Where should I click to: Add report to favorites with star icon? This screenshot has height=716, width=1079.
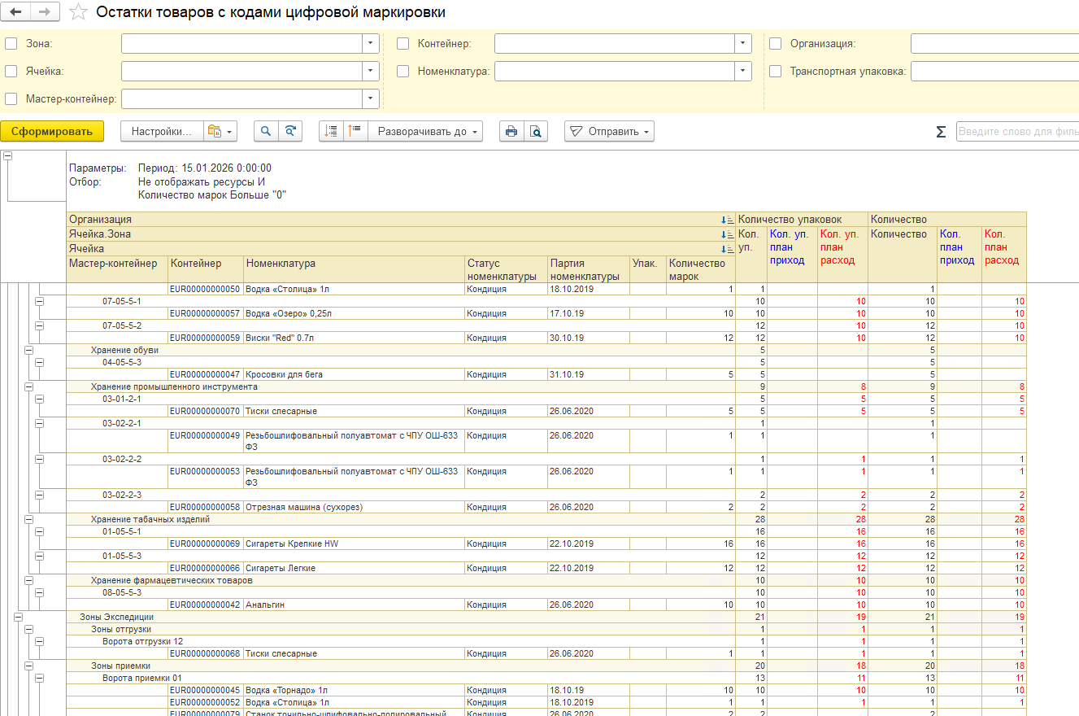(78, 12)
